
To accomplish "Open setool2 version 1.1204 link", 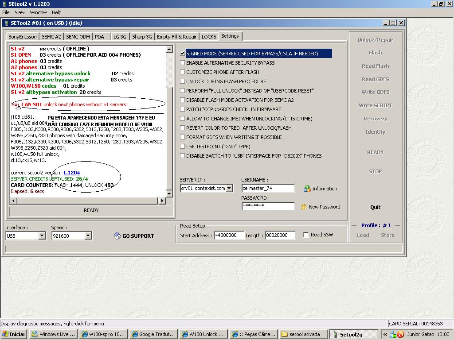I will pos(71,173).
